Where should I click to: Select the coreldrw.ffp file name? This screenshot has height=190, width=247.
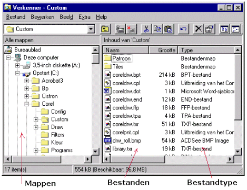pyautogui.click(x=126, y=108)
